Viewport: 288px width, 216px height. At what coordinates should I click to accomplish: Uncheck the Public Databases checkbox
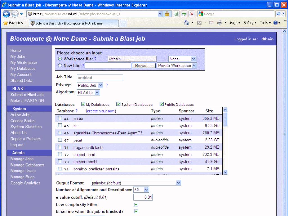click(x=162, y=104)
